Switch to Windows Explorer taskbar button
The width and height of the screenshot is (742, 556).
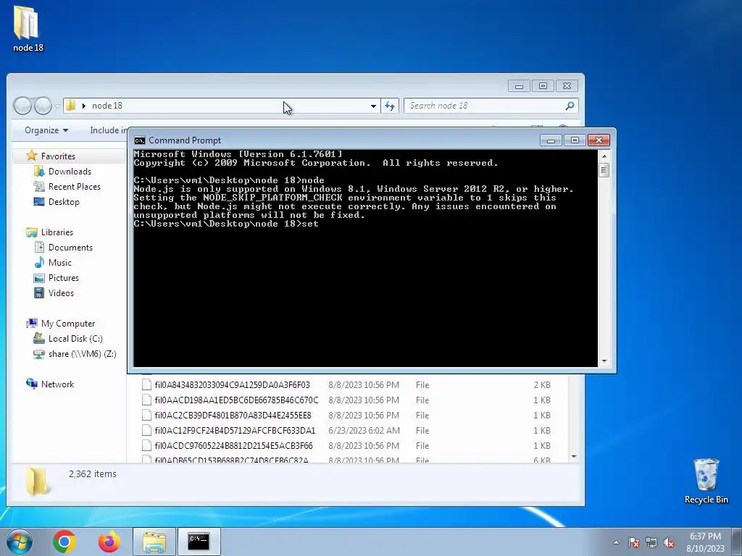pyautogui.click(x=154, y=542)
